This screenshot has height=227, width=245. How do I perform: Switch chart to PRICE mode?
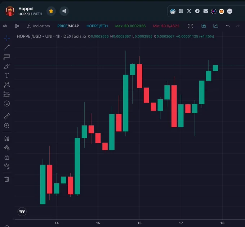point(62,26)
